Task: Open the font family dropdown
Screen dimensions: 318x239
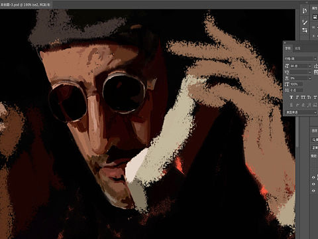Action: (x=301, y=58)
